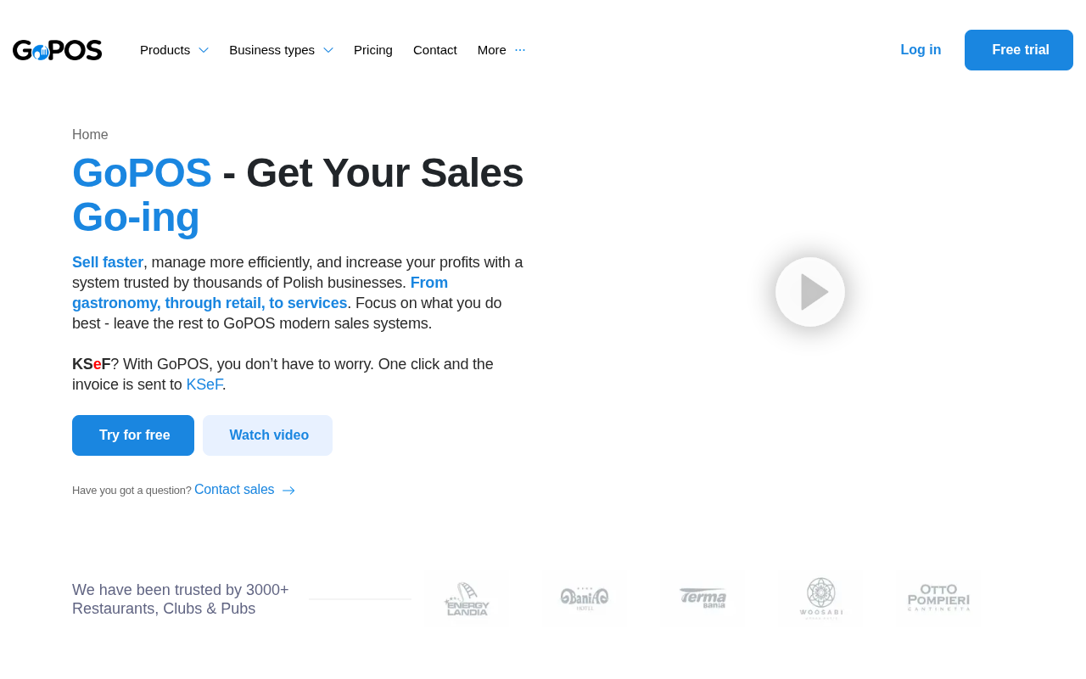The height and width of the screenshot is (679, 1086).
Task: Open the Pricing page
Action: tap(373, 50)
